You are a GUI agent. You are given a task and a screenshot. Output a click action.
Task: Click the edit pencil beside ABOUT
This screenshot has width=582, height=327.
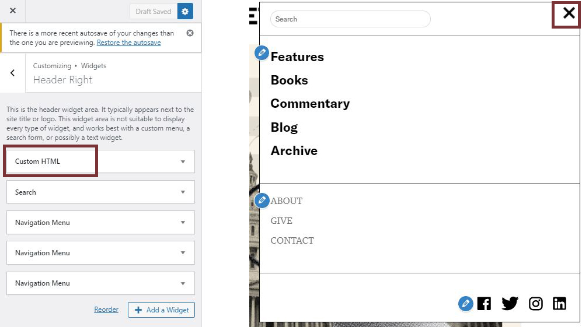pyautogui.click(x=262, y=201)
